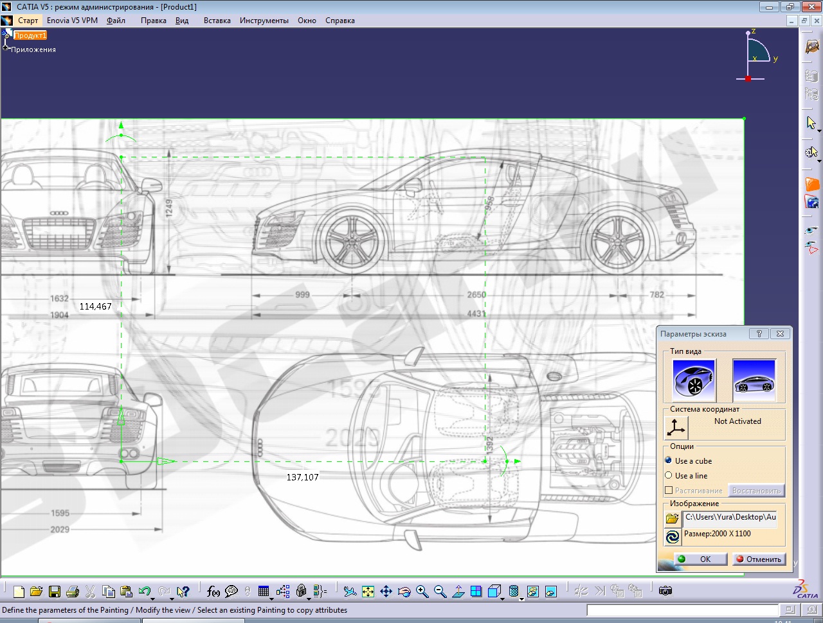Screen dimensions: 823x623
Task: Click the comment speech bubble icon
Action: [231, 592]
